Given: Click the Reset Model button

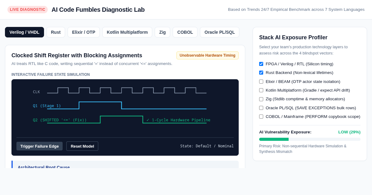Looking at the screenshot, I should coord(82,146).
